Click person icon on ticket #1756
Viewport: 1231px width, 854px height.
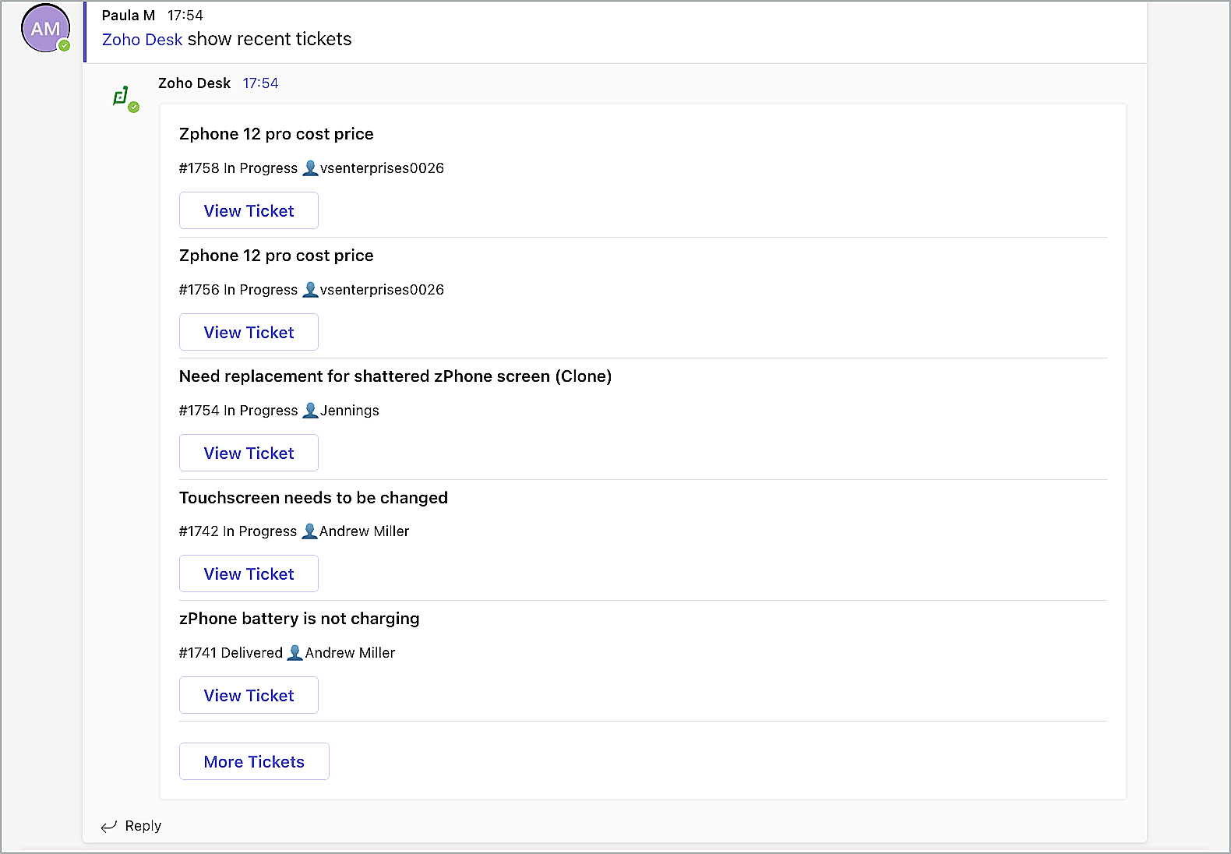310,289
